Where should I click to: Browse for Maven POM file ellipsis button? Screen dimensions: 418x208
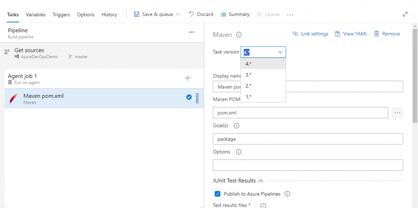(397, 113)
